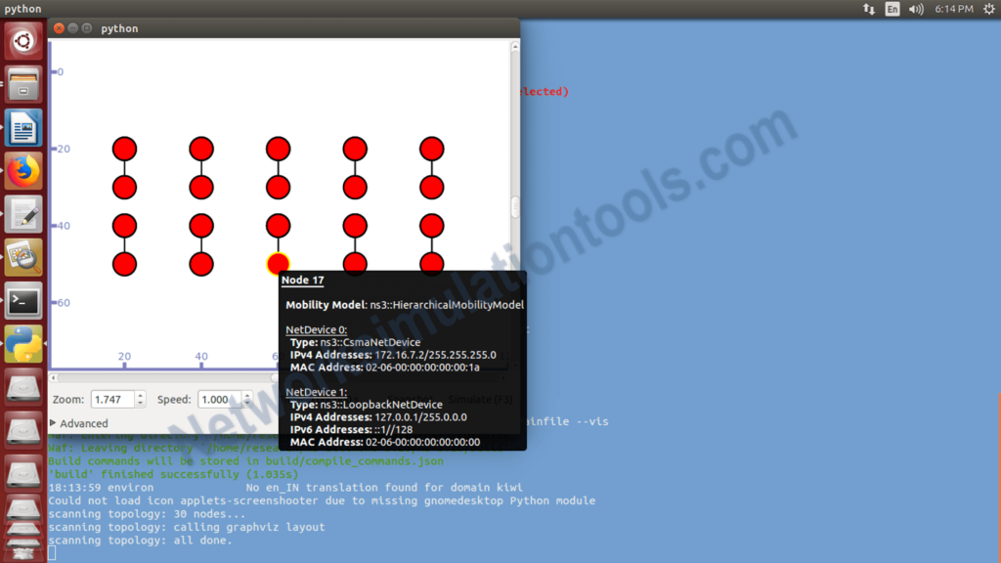Viewport: 1001px width, 563px height.
Task: Launch Python from the launcher
Action: click(23, 342)
